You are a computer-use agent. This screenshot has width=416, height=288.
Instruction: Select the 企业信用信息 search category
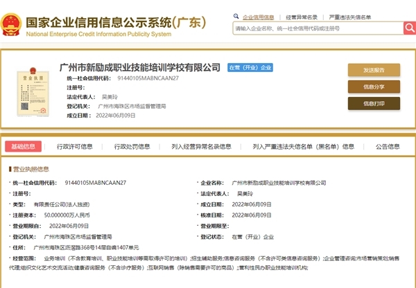click(258, 17)
